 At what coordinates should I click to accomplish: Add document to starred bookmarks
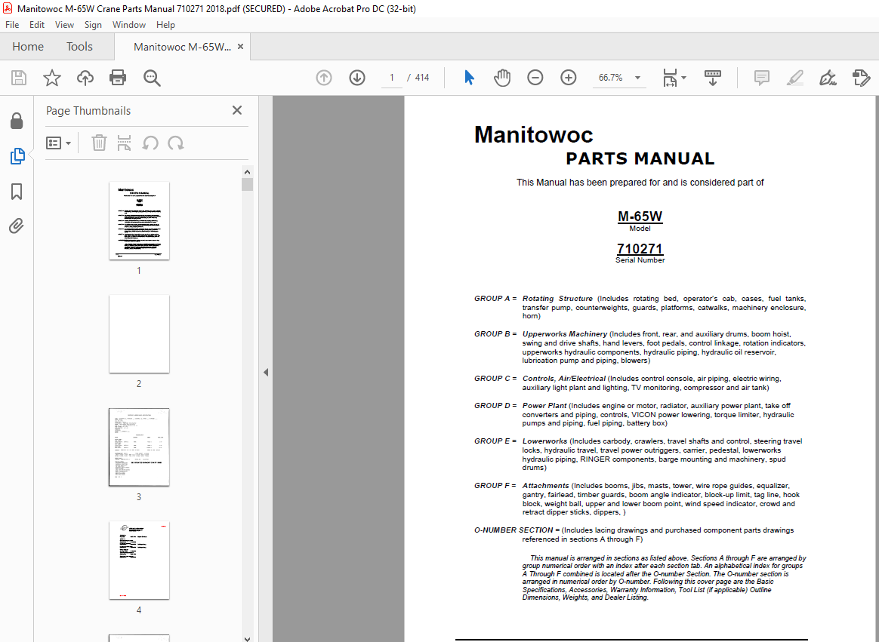coord(51,77)
